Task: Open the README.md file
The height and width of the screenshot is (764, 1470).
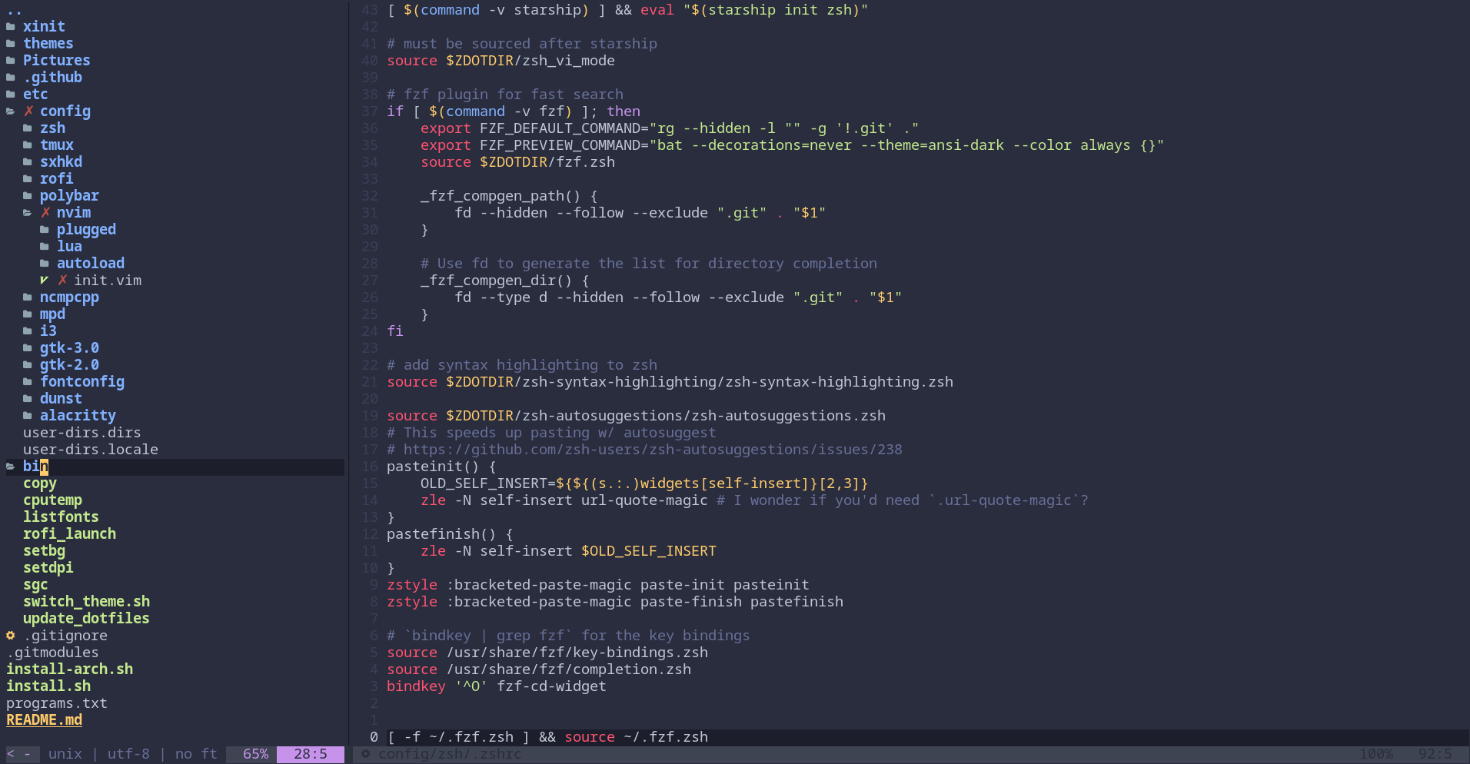Action: point(44,720)
